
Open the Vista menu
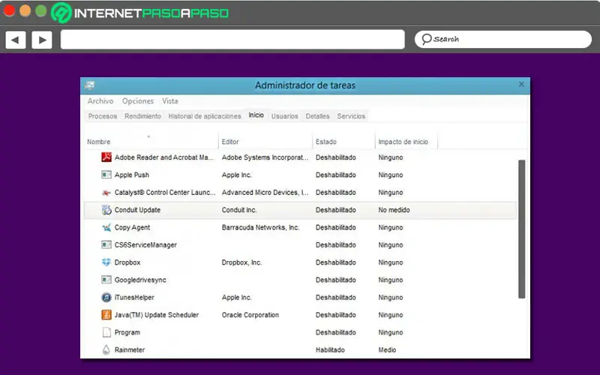[x=170, y=101]
